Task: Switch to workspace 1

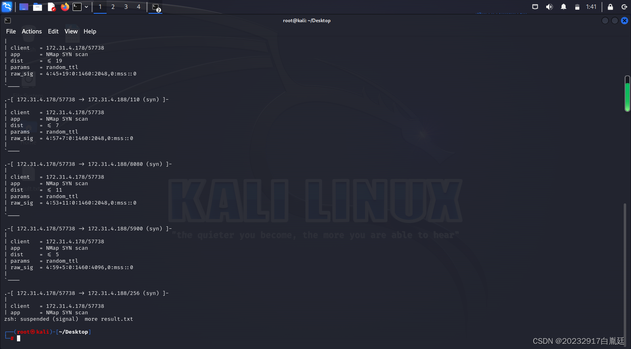Action: point(100,7)
